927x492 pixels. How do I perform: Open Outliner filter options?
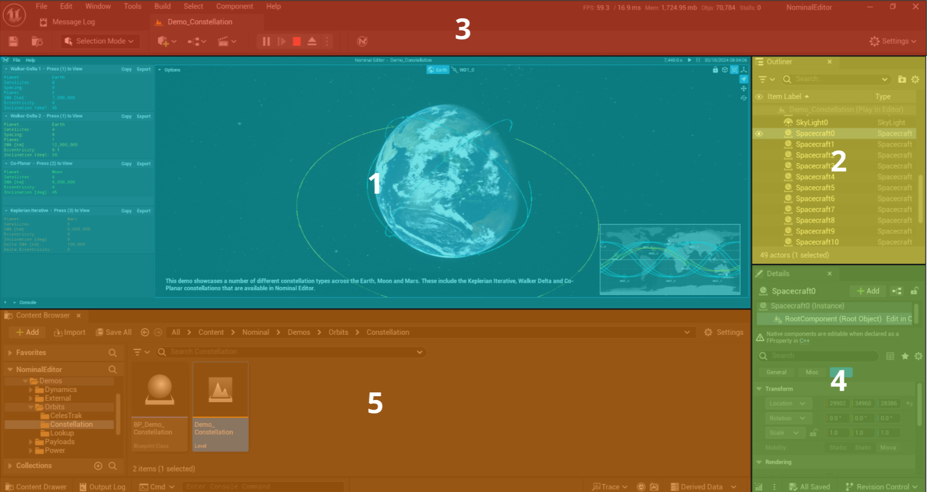pyautogui.click(x=767, y=79)
